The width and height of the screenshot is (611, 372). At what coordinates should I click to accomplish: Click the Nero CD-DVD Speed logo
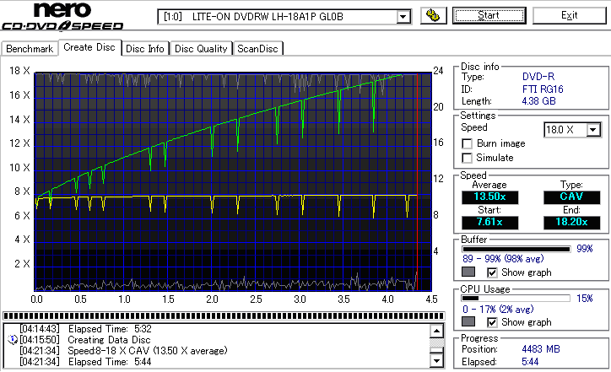pyautogui.click(x=62, y=16)
